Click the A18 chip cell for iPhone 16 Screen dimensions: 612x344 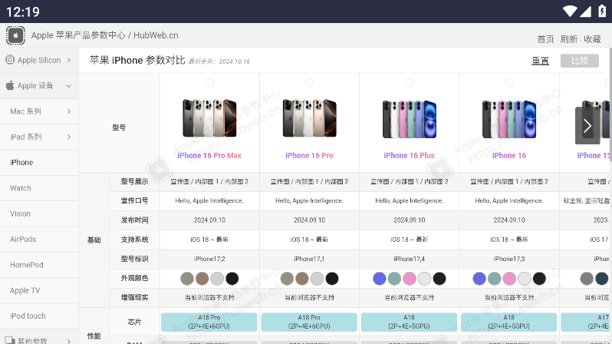509,322
